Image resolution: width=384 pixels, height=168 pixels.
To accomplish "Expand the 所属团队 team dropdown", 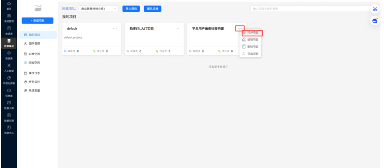I will (99, 9).
